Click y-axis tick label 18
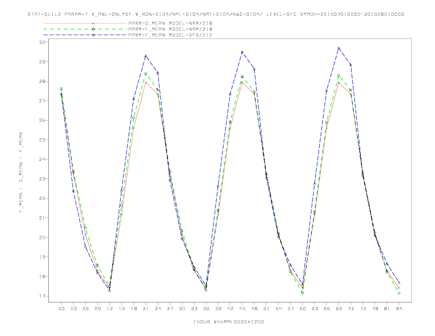This screenshot has height=336, width=435. click(x=42, y=276)
